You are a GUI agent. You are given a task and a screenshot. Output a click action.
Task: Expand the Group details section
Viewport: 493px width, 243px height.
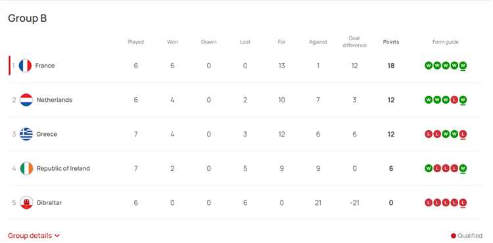pos(34,236)
